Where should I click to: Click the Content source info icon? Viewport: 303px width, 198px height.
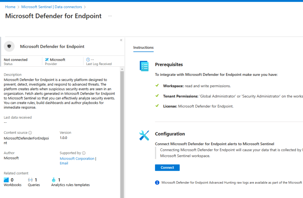coord(30,133)
